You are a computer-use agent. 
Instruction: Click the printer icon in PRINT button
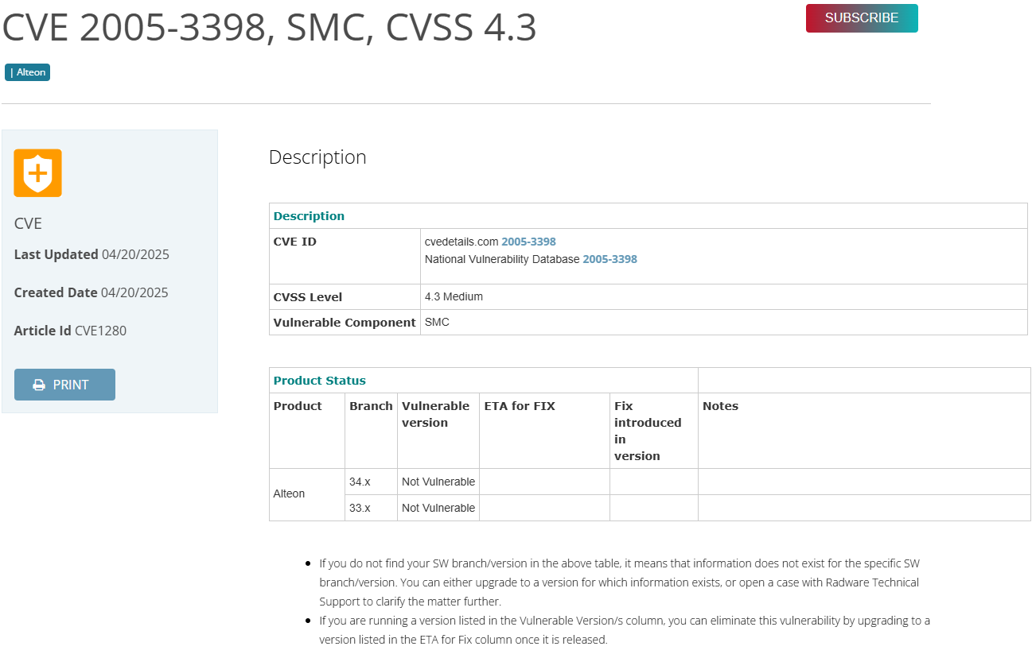(39, 385)
